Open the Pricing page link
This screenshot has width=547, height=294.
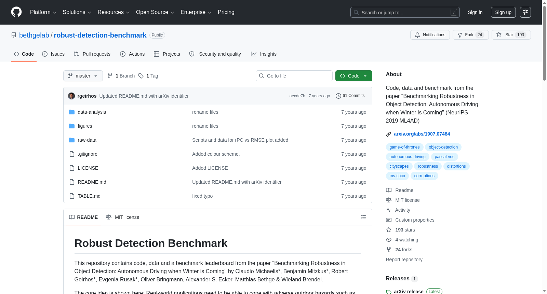coord(226,12)
